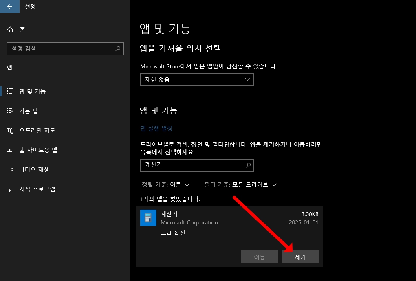Viewport: 416px width, 281px height.
Task: Click the back arrow in title bar
Action: [9, 7]
